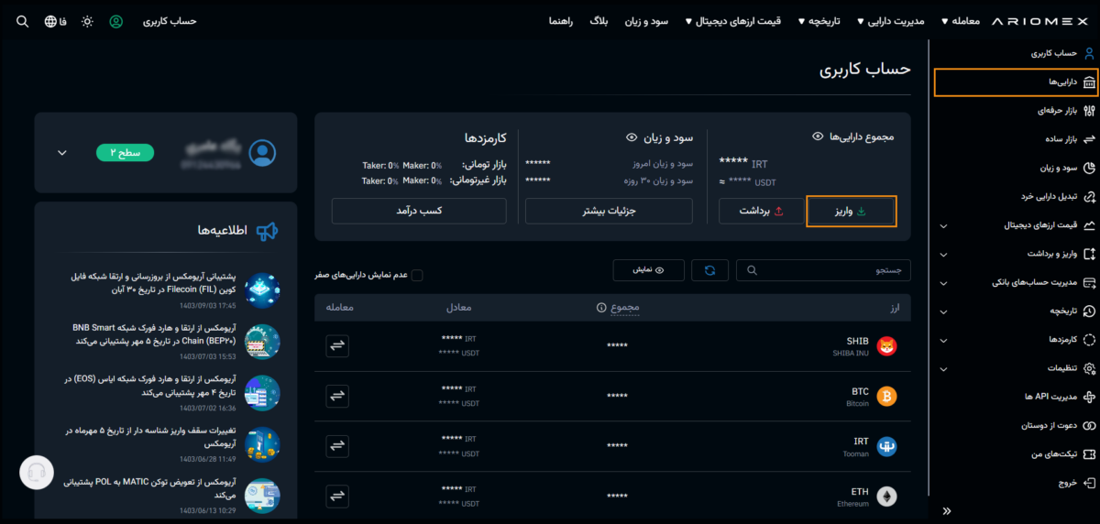The height and width of the screenshot is (524, 1100).
Task: Click the SHIB coin icon
Action: tap(886, 345)
